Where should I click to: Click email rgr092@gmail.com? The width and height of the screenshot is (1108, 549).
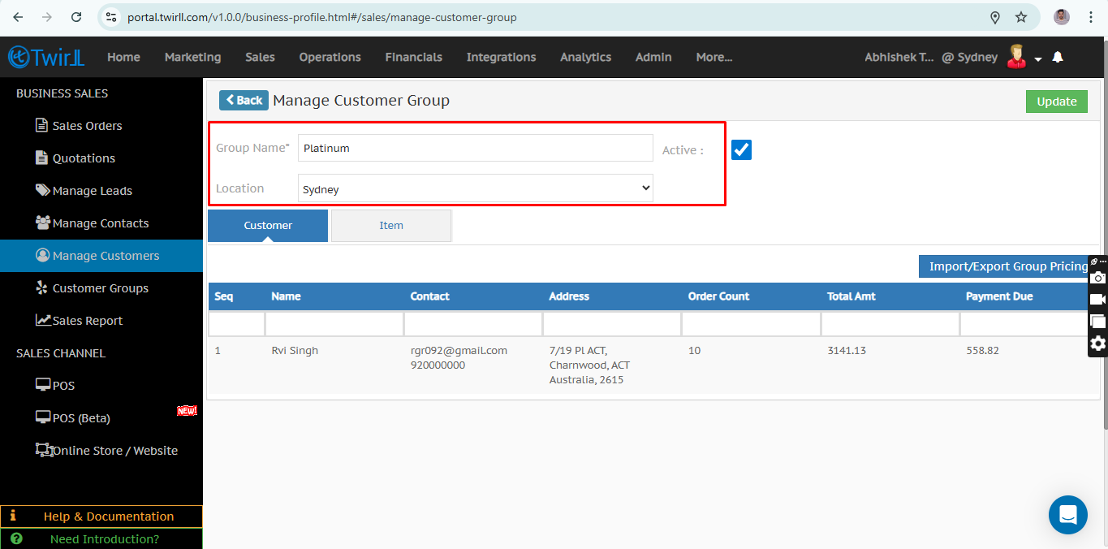coord(459,351)
